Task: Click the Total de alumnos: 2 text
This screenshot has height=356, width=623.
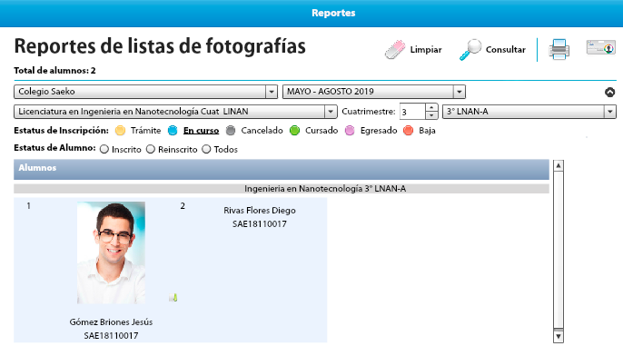Action: pyautogui.click(x=54, y=71)
